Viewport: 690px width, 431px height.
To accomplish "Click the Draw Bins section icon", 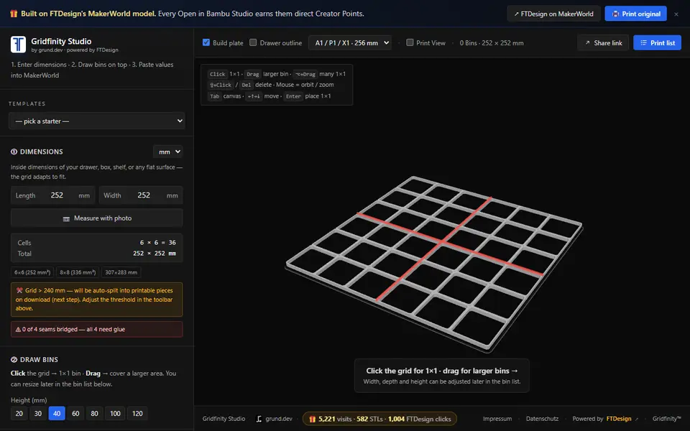I will [14, 359].
